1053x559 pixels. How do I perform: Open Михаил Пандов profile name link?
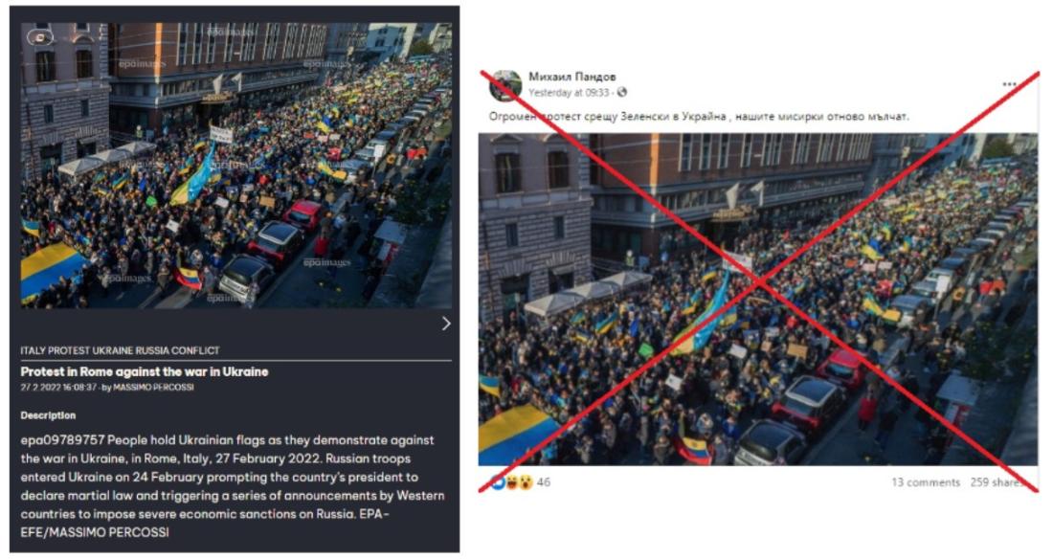click(571, 77)
